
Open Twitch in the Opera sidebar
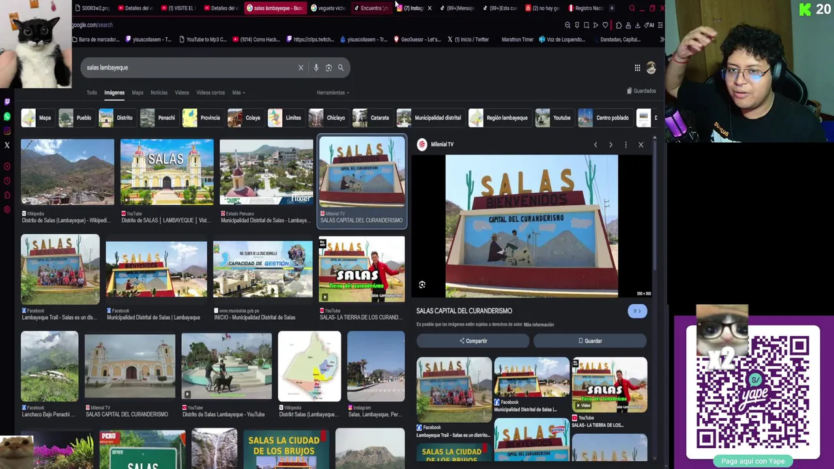7,102
